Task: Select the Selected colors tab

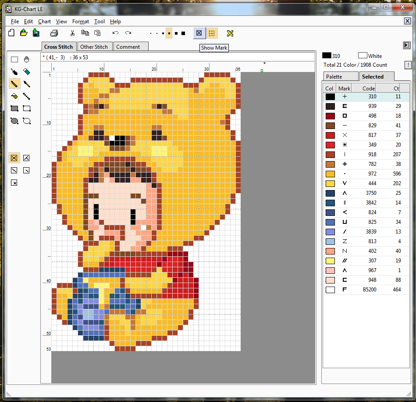Action: [x=377, y=76]
